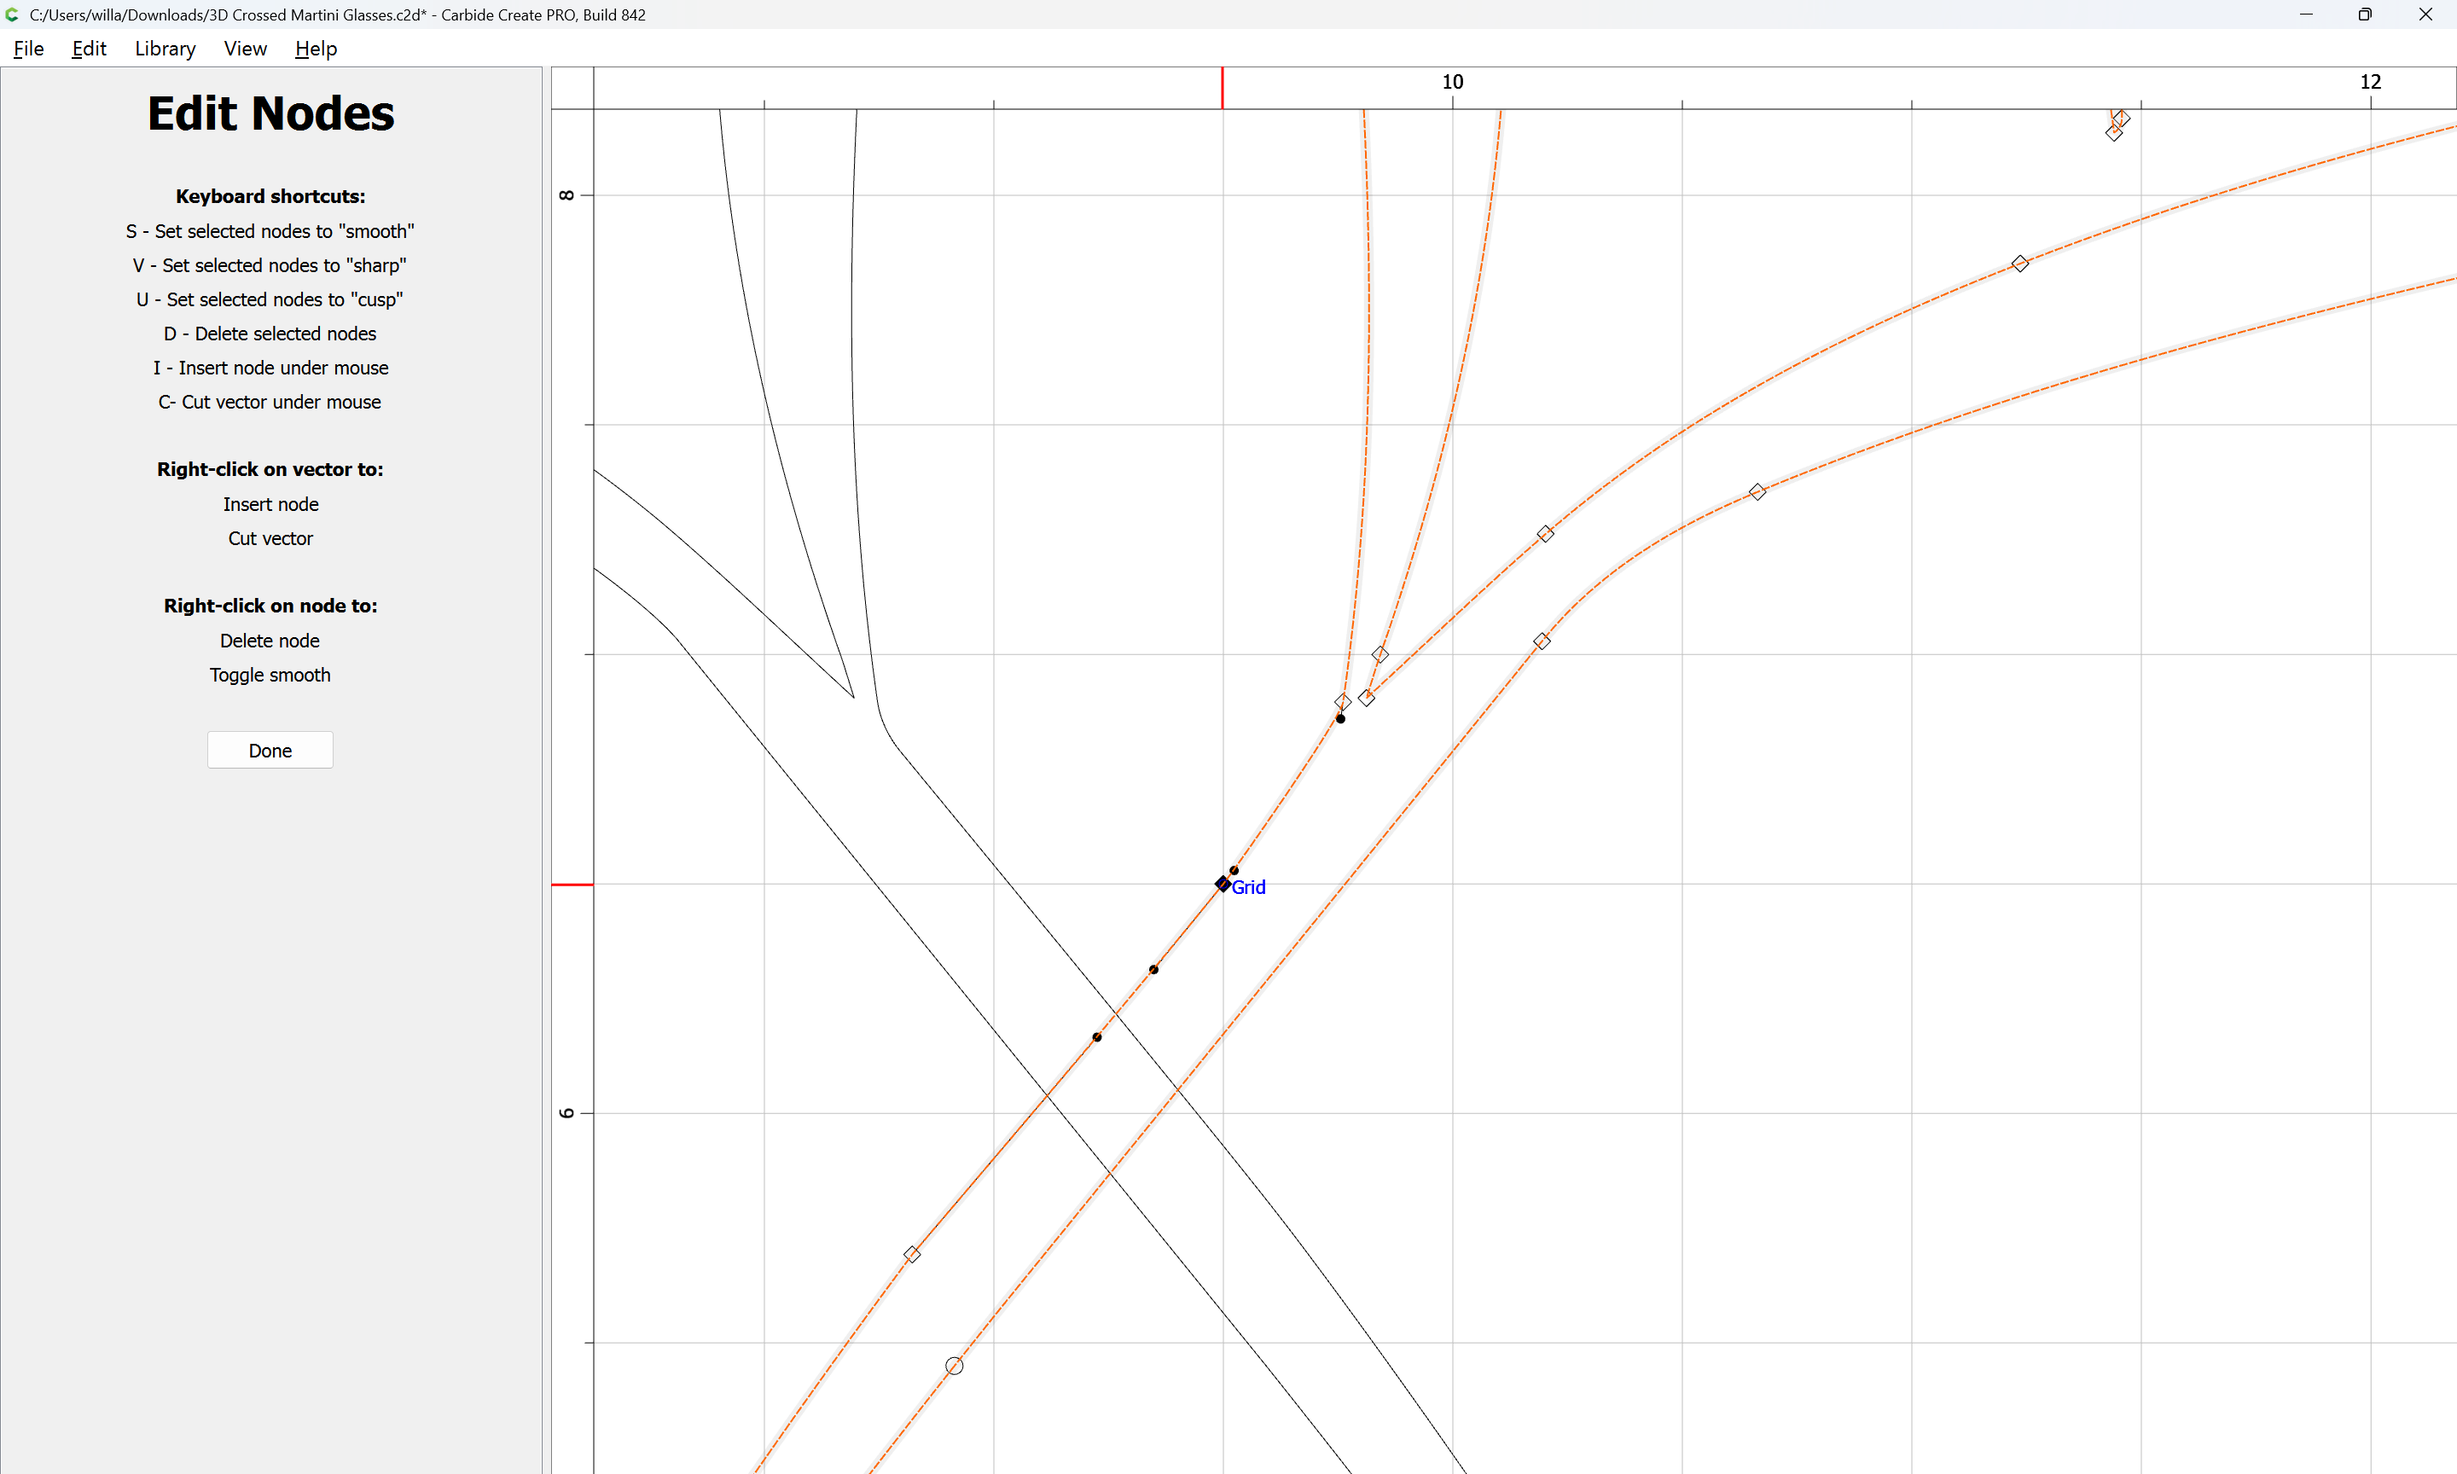Open the Help menu
2457x1474 pixels.
click(x=316, y=49)
